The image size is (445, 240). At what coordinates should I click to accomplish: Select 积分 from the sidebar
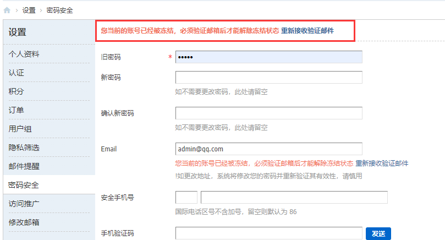17,91
